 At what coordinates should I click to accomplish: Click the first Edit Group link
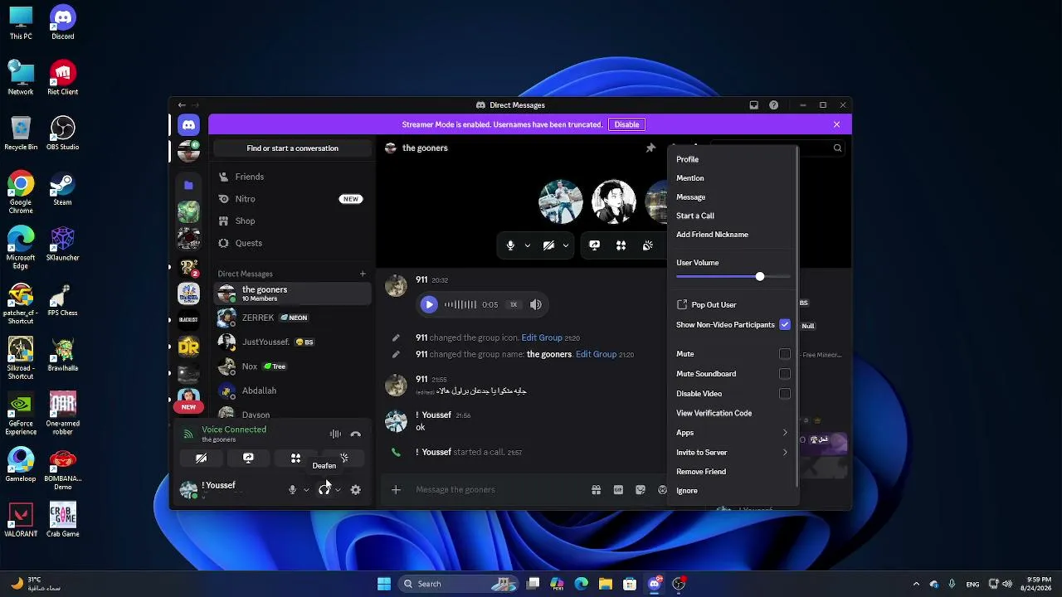click(542, 338)
